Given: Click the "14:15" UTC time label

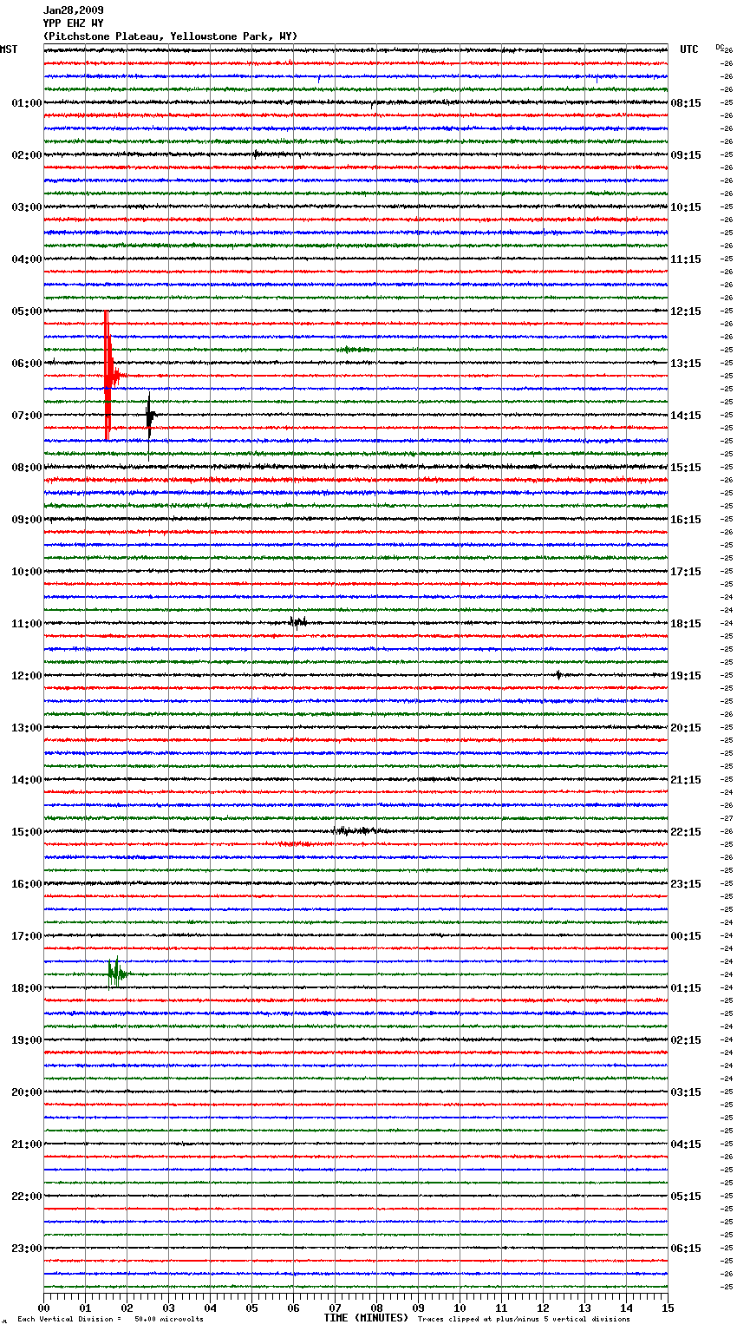Looking at the screenshot, I should [686, 416].
